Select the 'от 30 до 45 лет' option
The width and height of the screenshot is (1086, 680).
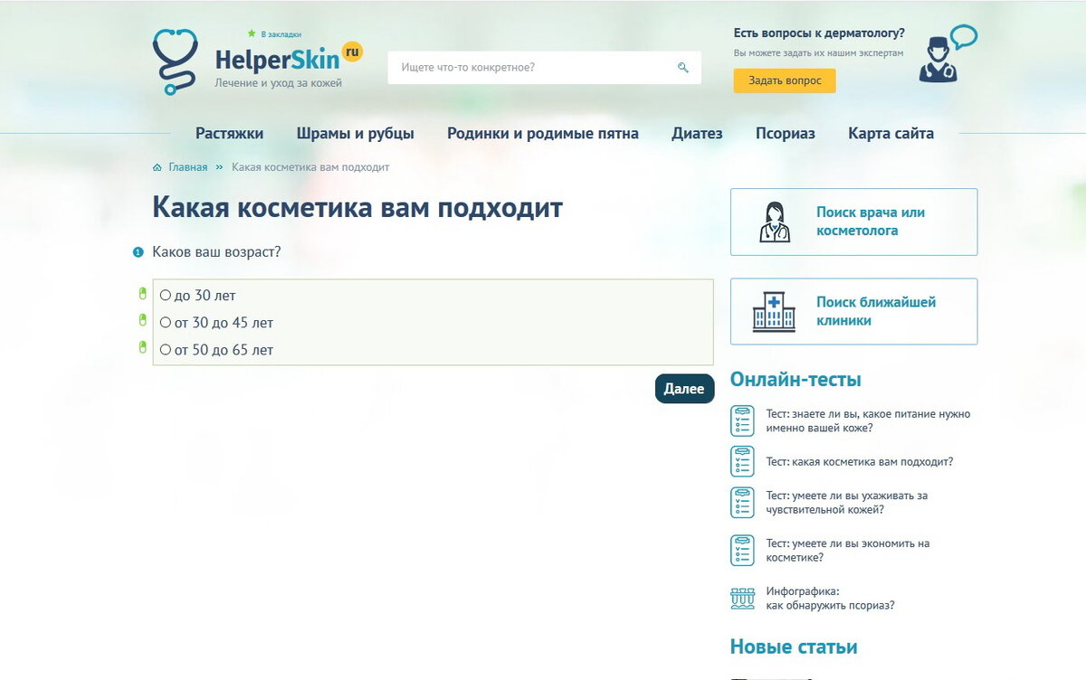click(166, 322)
